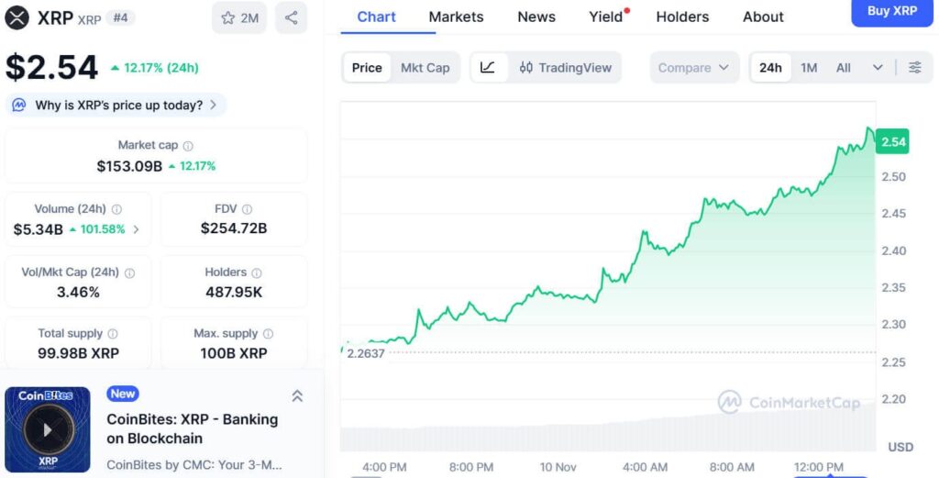Switch chart to Mkt Cap view
This screenshot has width=939, height=478.
[x=425, y=67]
